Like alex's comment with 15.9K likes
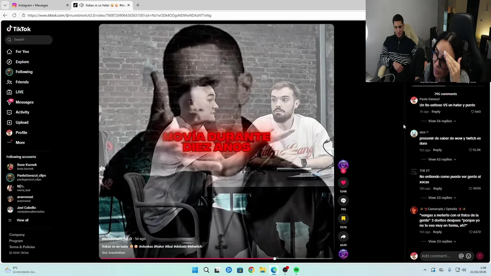 (x=471, y=150)
